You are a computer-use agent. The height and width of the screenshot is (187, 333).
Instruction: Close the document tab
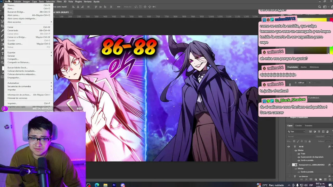(x=71, y=12)
